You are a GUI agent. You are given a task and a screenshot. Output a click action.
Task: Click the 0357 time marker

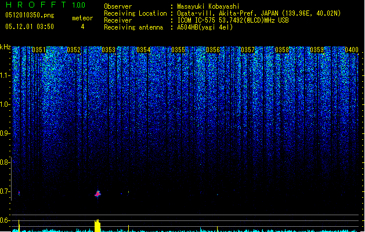[x=248, y=50]
